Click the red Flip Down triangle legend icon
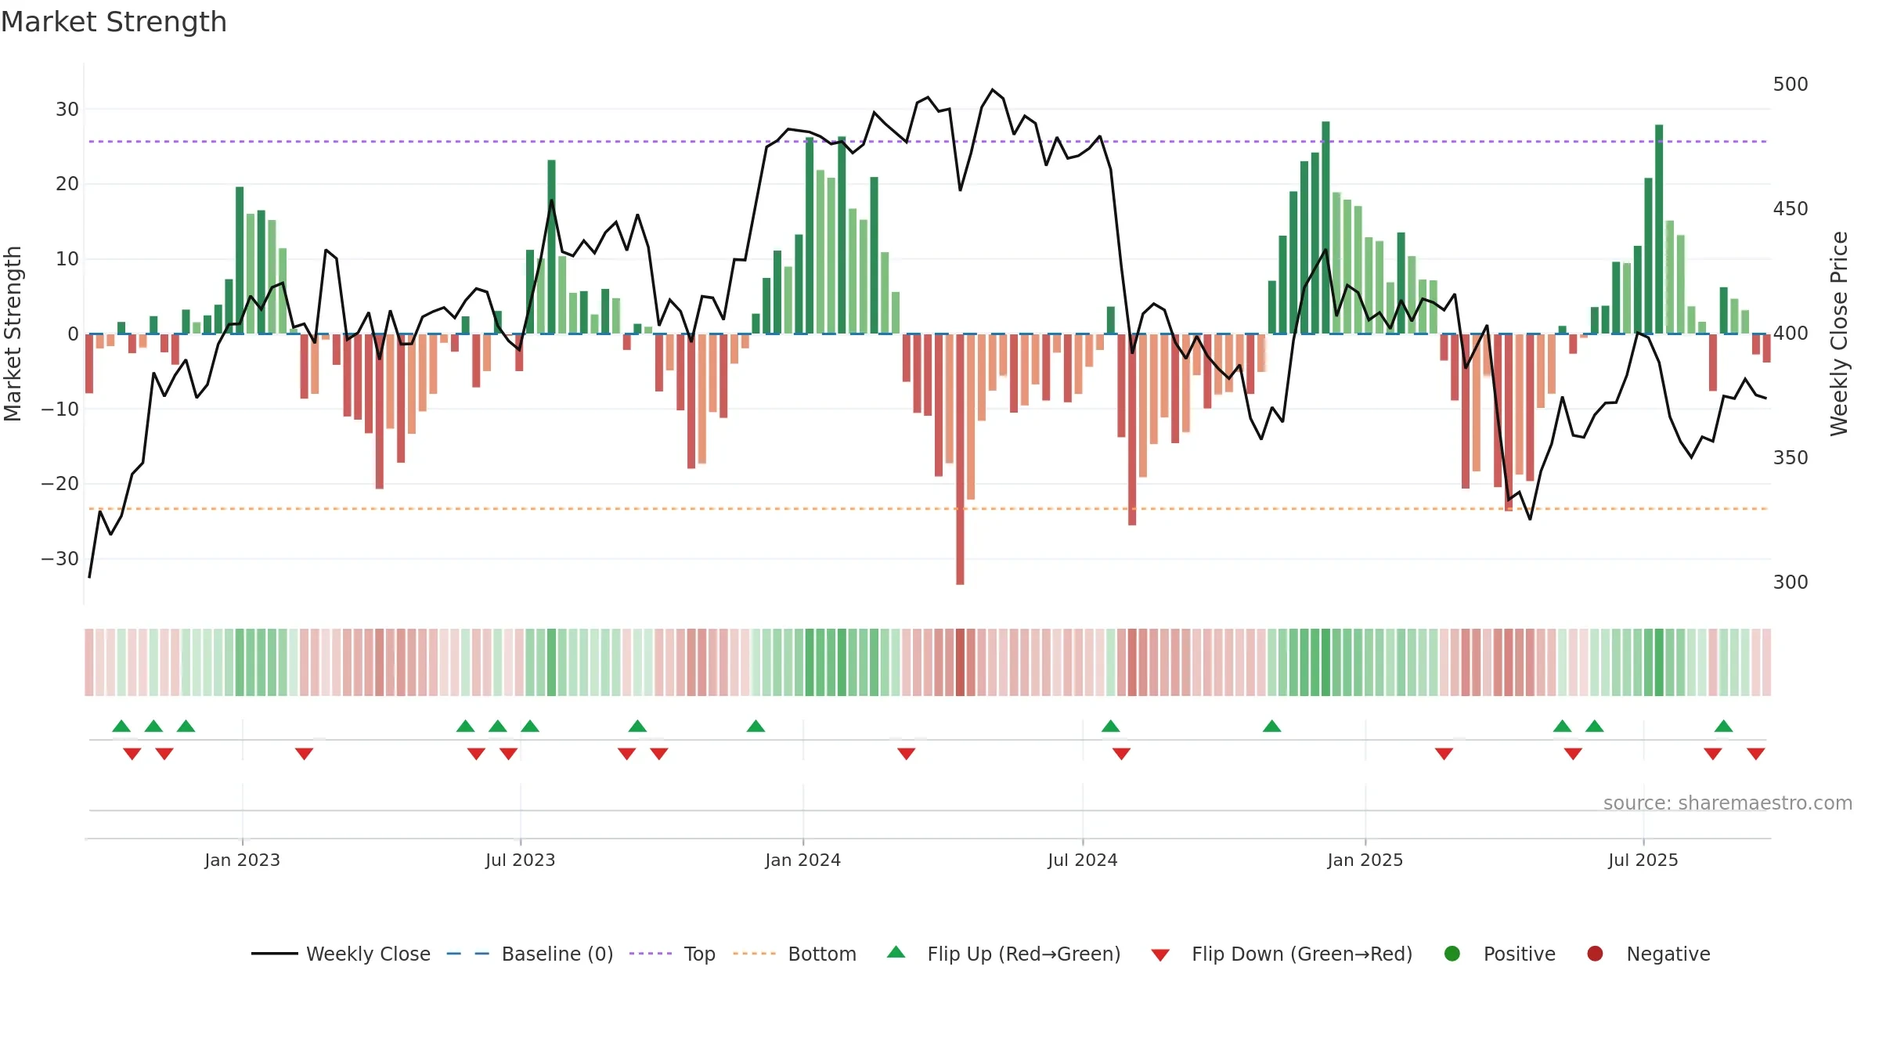 click(1160, 954)
